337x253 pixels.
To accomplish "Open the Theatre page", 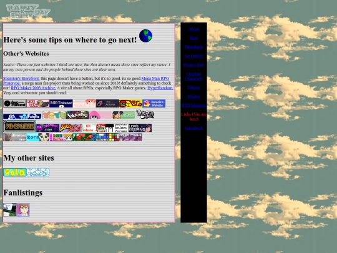I will pyautogui.click(x=193, y=87).
